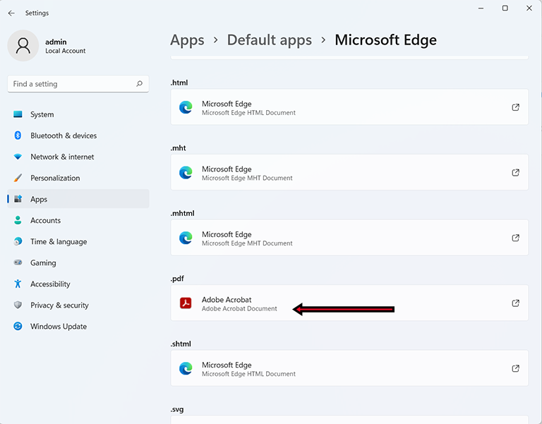This screenshot has width=542, height=424.
Task: Click the Network wifi icon
Action: point(18,157)
